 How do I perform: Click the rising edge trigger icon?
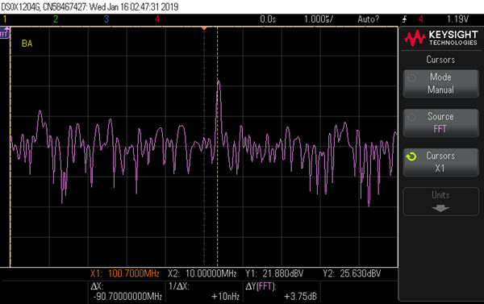[x=404, y=19]
